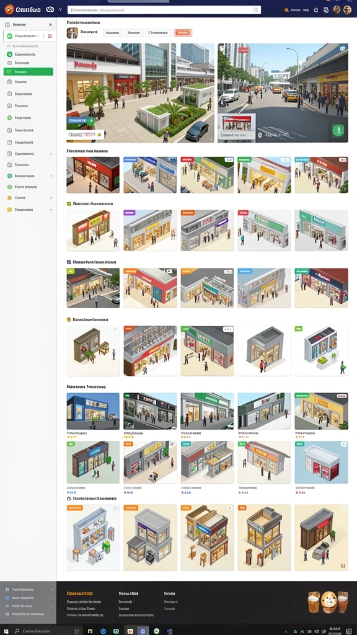Open the thumbnail of a brown stall with green table
The image size is (357, 635).
click(93, 351)
